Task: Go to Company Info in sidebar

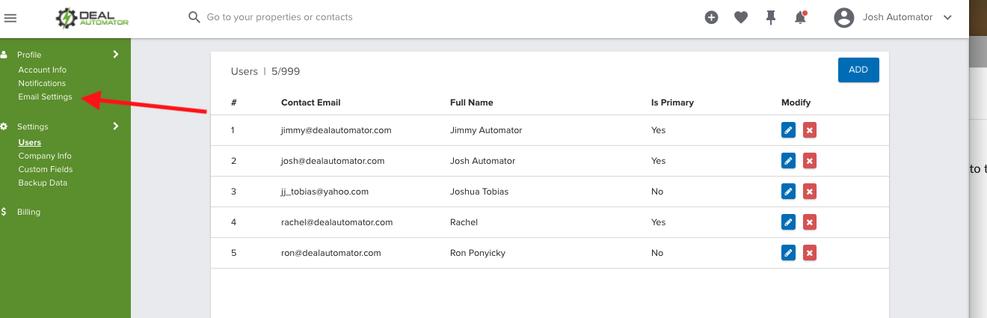Action: click(x=45, y=156)
